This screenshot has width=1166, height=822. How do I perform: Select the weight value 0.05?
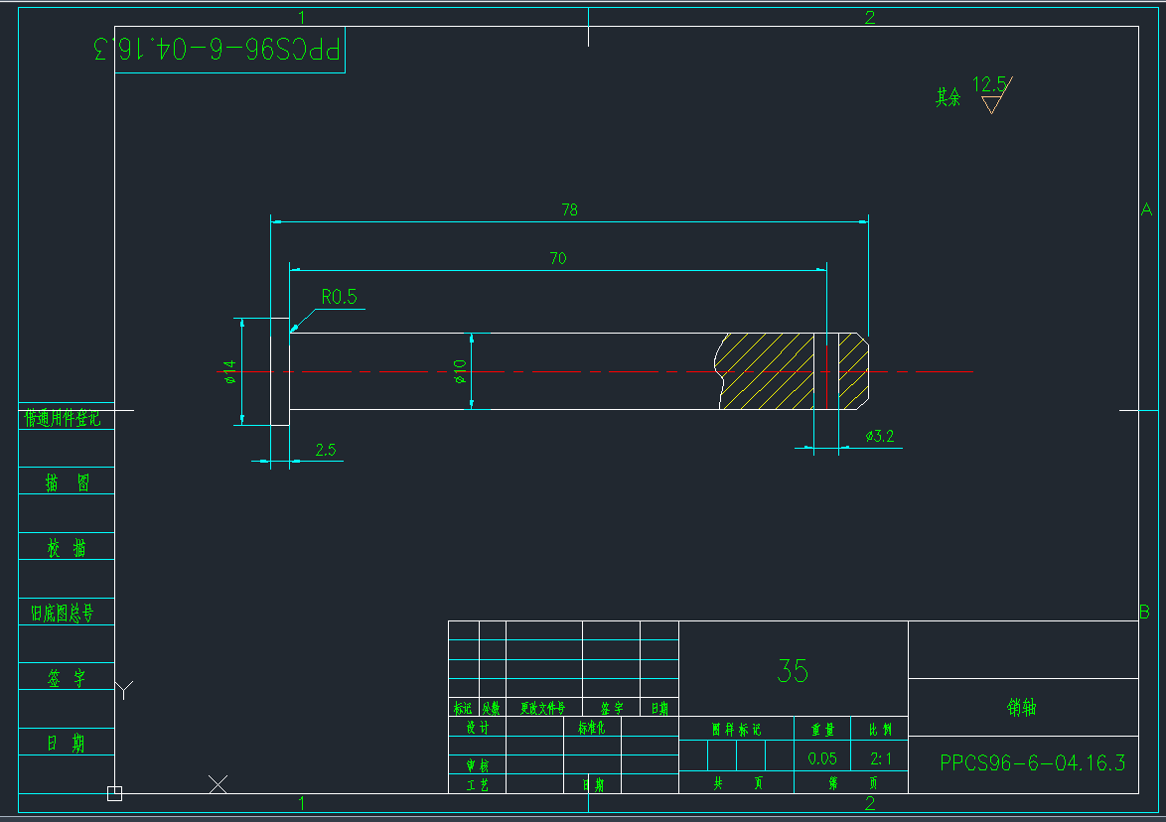pos(822,758)
